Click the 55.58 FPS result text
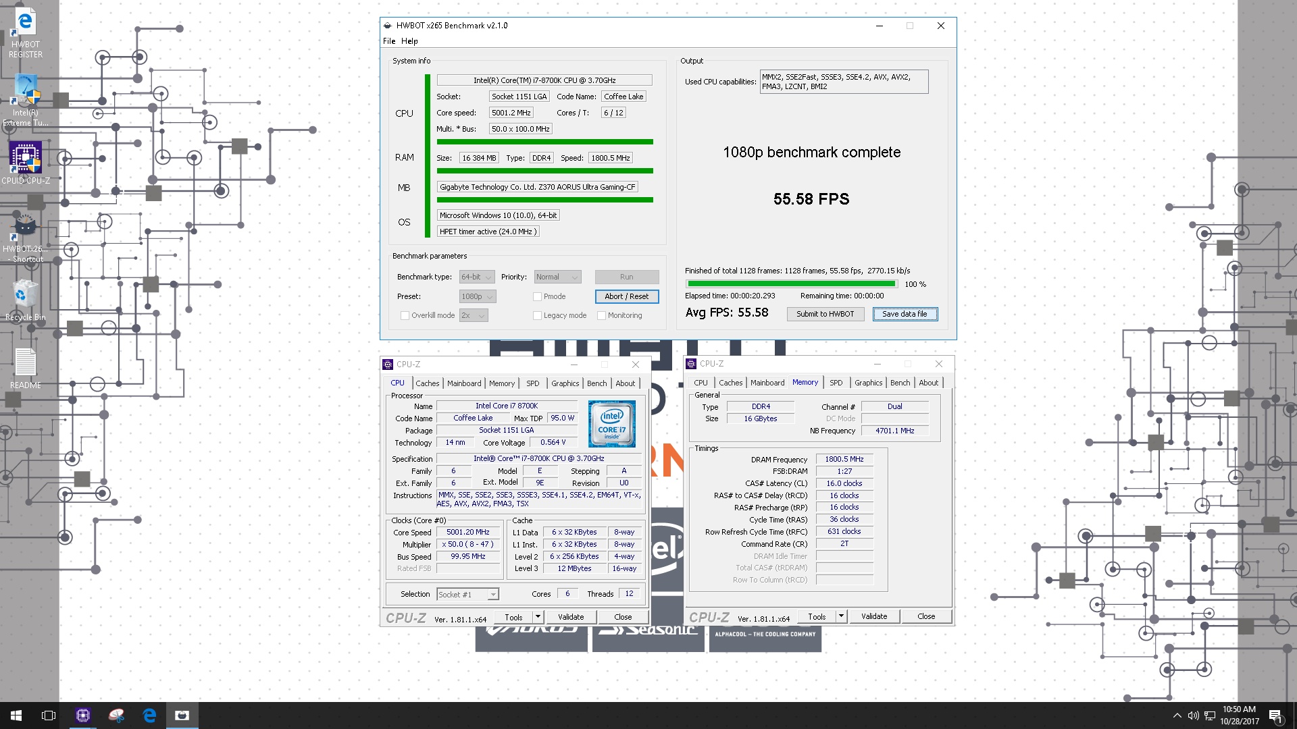This screenshot has width=1297, height=729. (x=811, y=199)
